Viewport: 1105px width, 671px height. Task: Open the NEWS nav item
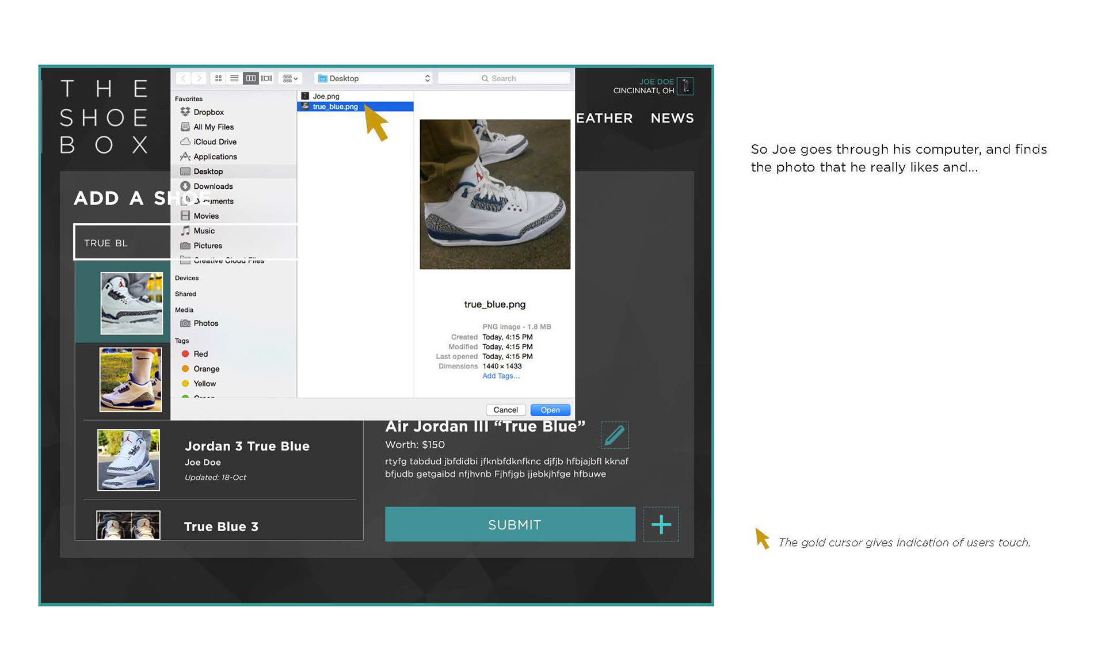672,118
